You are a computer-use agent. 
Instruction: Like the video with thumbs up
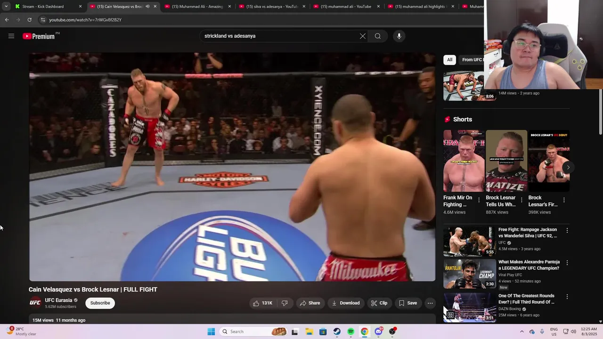pyautogui.click(x=263, y=303)
